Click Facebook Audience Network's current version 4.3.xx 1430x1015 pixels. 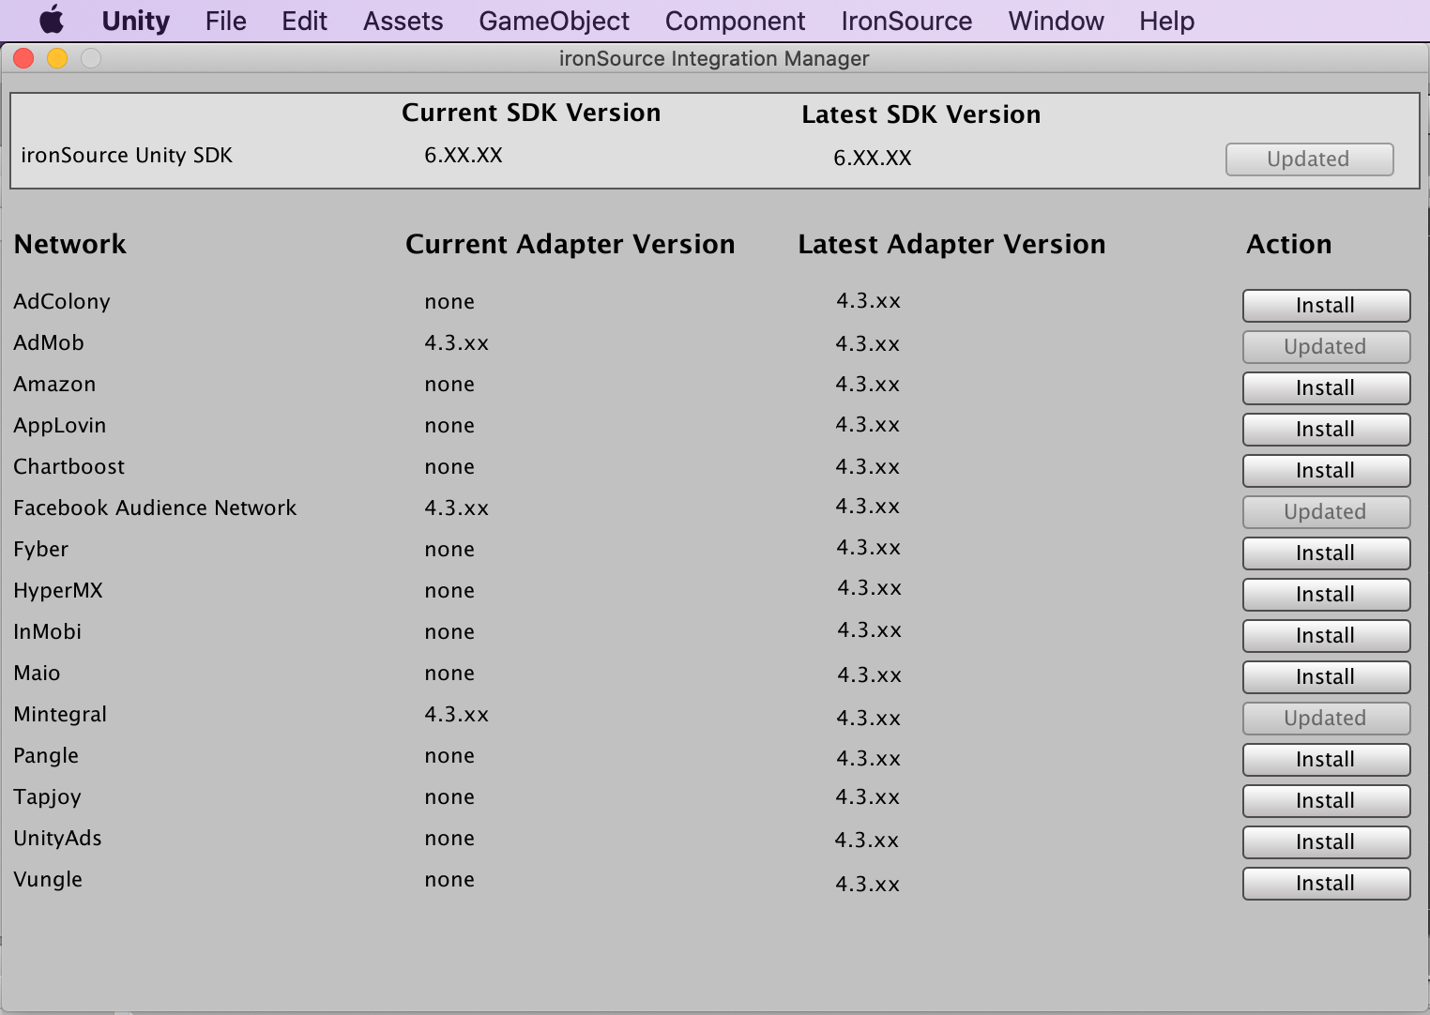pyautogui.click(x=457, y=508)
